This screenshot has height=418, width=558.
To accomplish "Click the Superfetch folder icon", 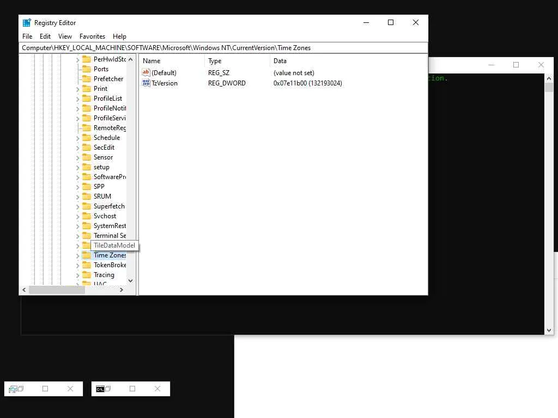I will point(87,206).
